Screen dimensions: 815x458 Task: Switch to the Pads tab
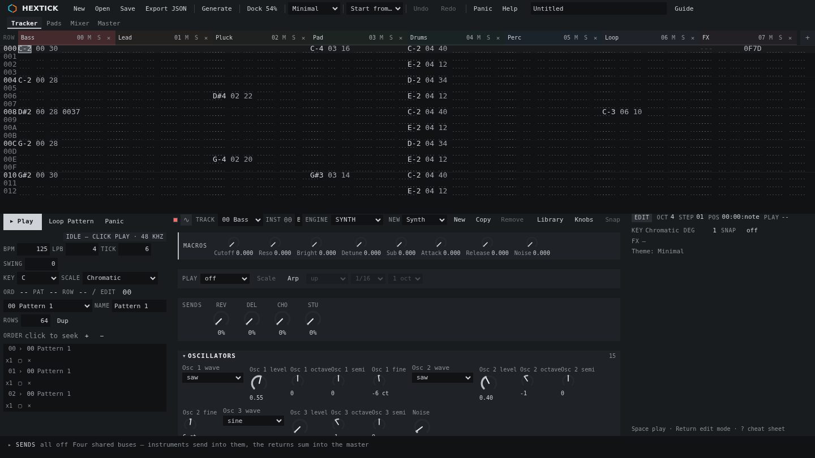coord(54,23)
